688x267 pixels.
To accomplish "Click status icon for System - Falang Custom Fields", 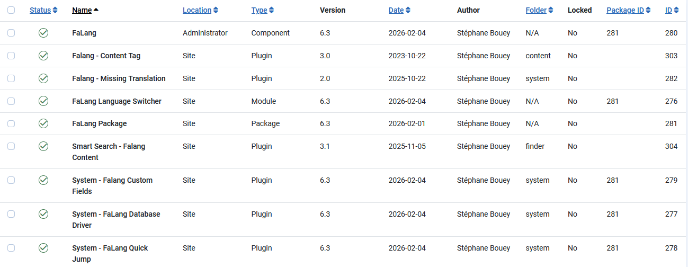I will [x=43, y=180].
